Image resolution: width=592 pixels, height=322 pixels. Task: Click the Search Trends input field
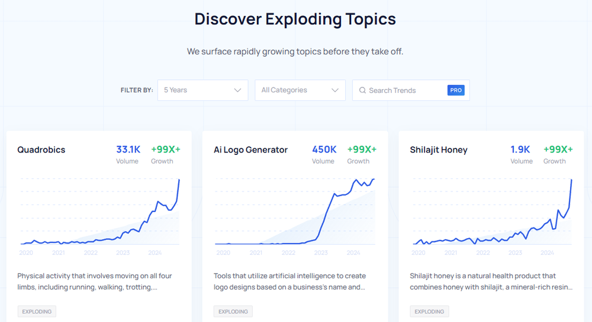click(411, 90)
